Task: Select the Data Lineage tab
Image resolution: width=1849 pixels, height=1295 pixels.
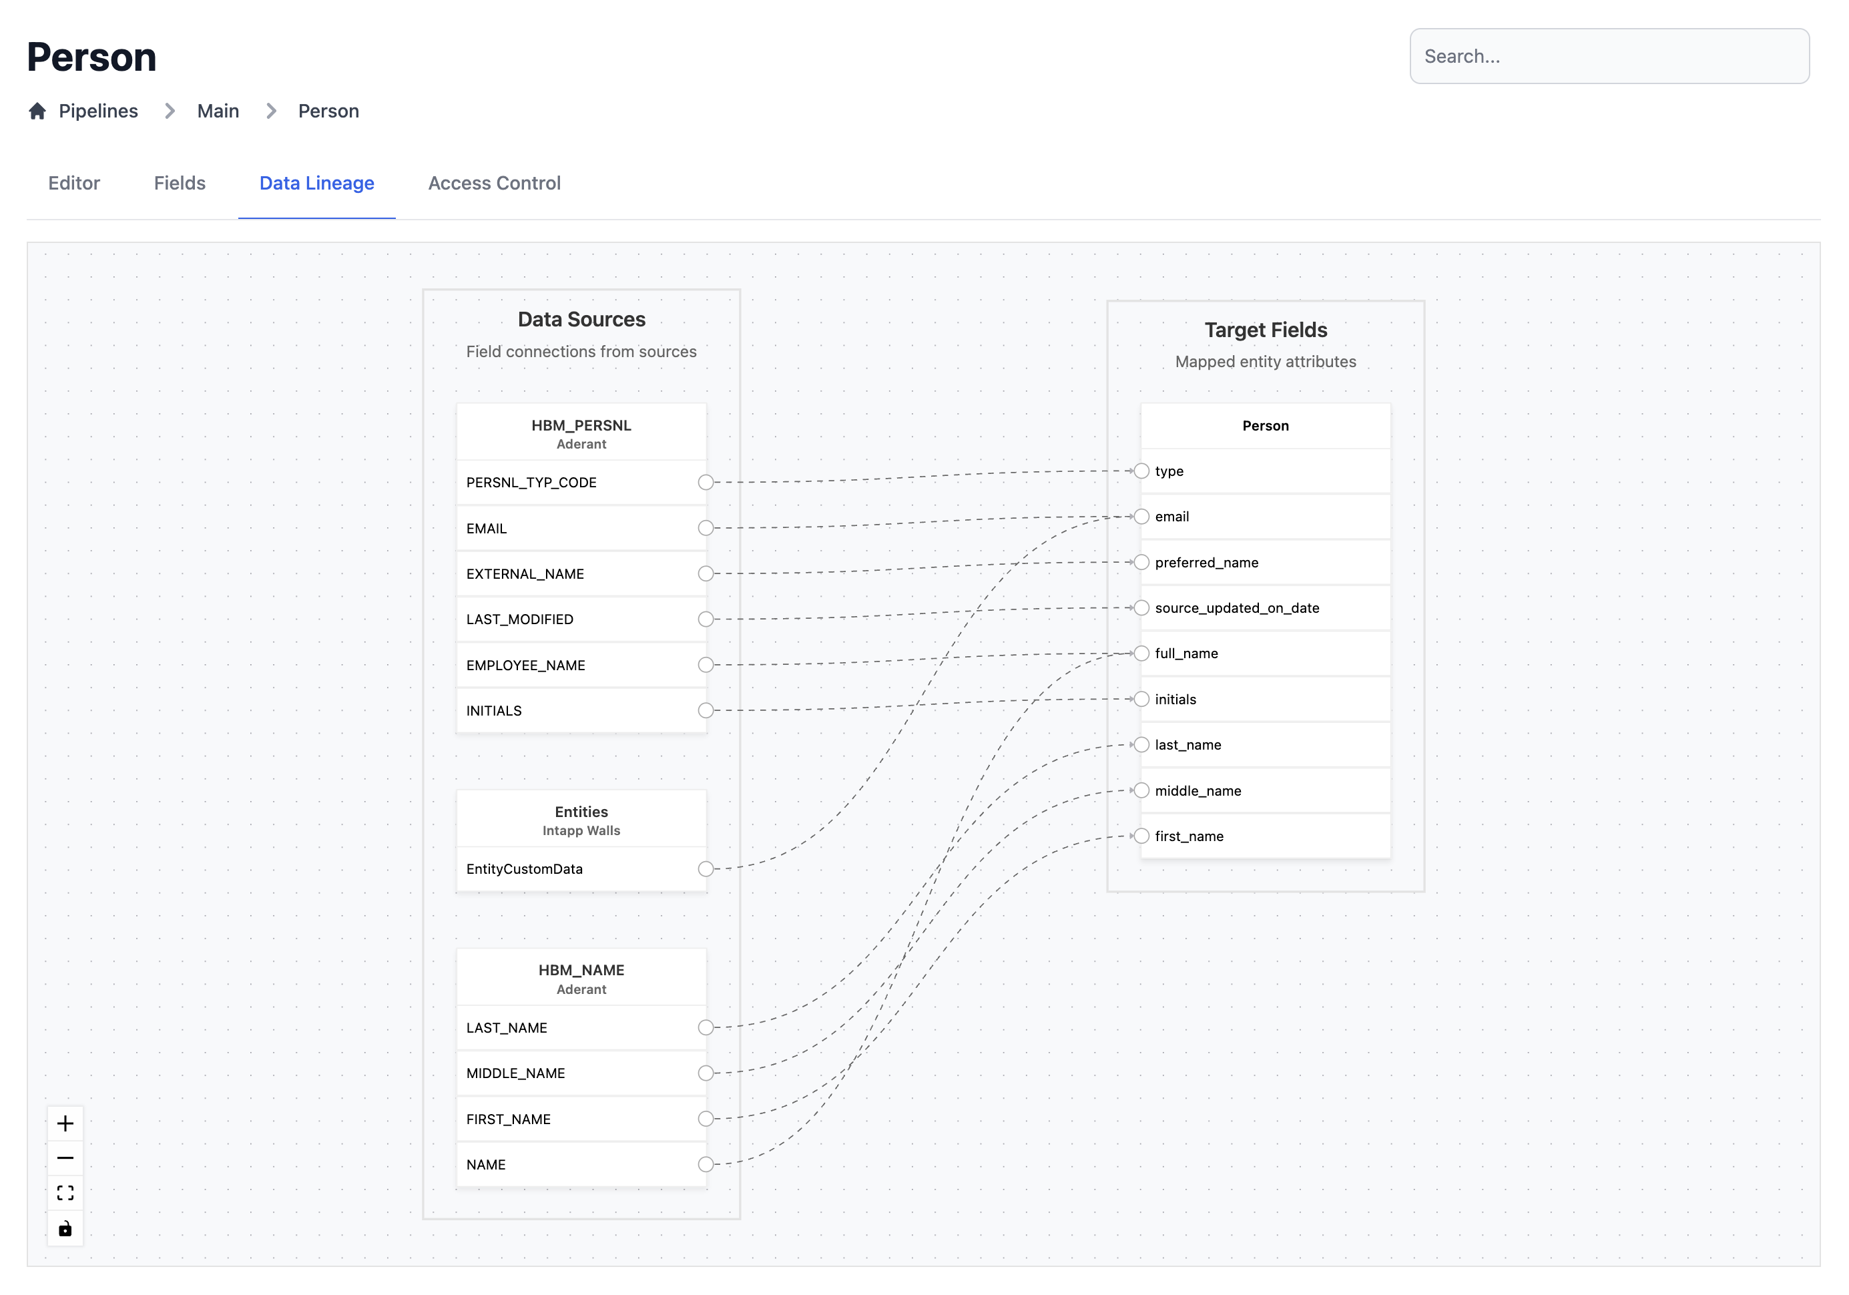Action: [316, 183]
